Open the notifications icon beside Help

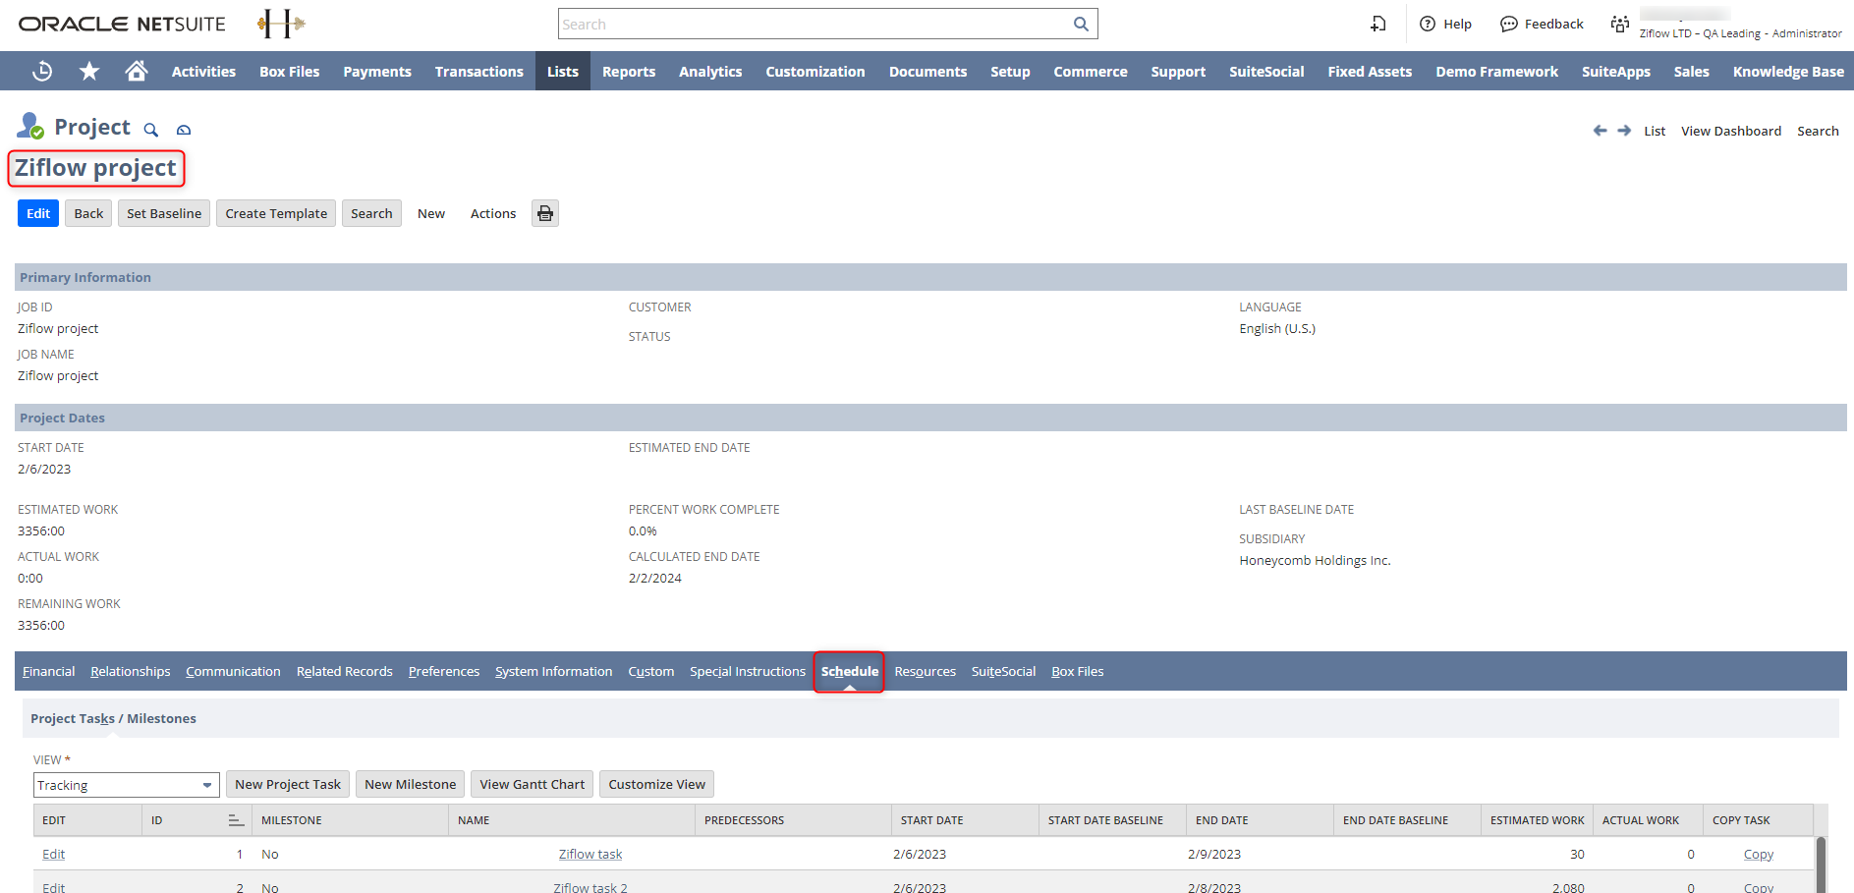(1378, 24)
